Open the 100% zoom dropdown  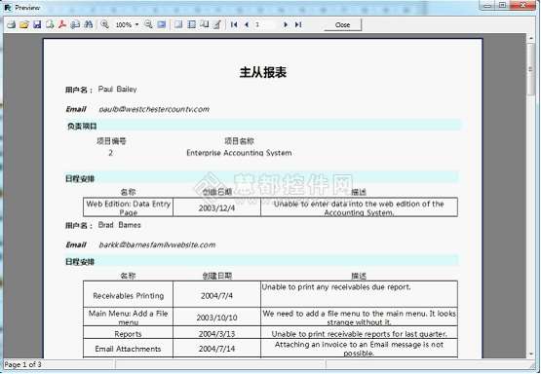point(136,24)
